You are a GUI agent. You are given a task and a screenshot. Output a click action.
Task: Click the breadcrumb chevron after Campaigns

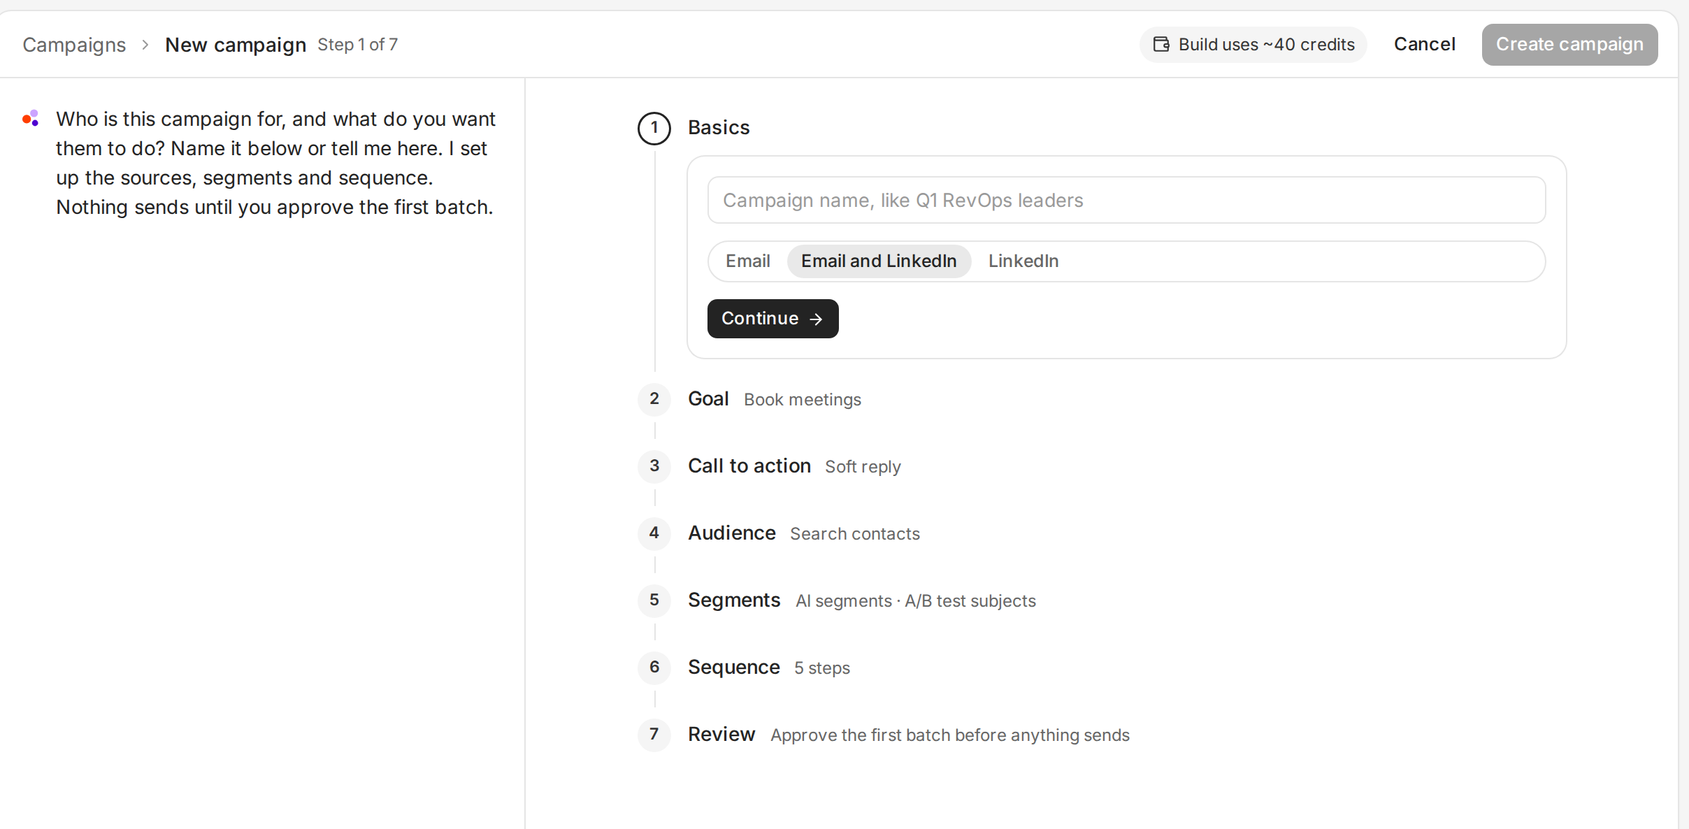(145, 45)
